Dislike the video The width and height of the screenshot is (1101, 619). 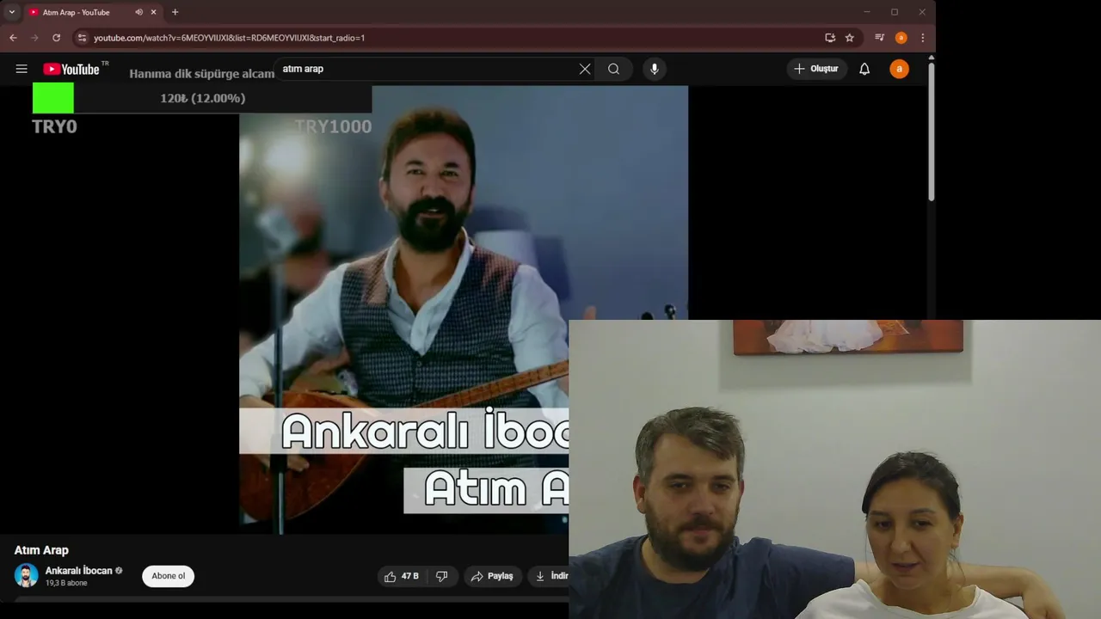tap(441, 576)
